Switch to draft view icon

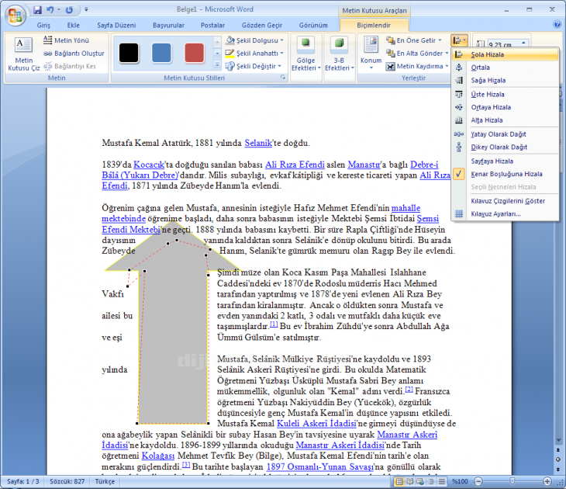click(x=441, y=481)
